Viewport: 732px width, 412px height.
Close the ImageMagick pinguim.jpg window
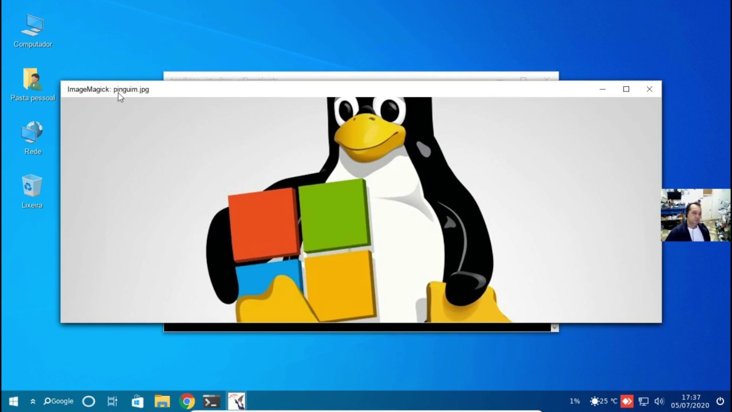[x=650, y=89]
